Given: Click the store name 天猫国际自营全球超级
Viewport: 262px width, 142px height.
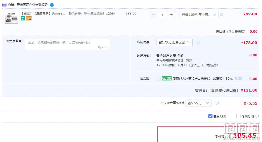Looking at the screenshot, I should pyautogui.click(x=32, y=5).
